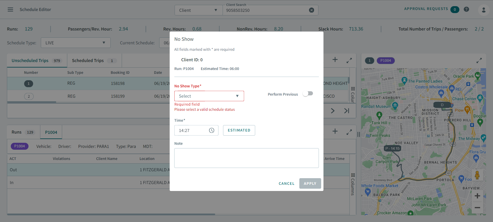This screenshot has height=222, width=493.
Task: Open the Client search type dropdown
Action: [x=198, y=10]
